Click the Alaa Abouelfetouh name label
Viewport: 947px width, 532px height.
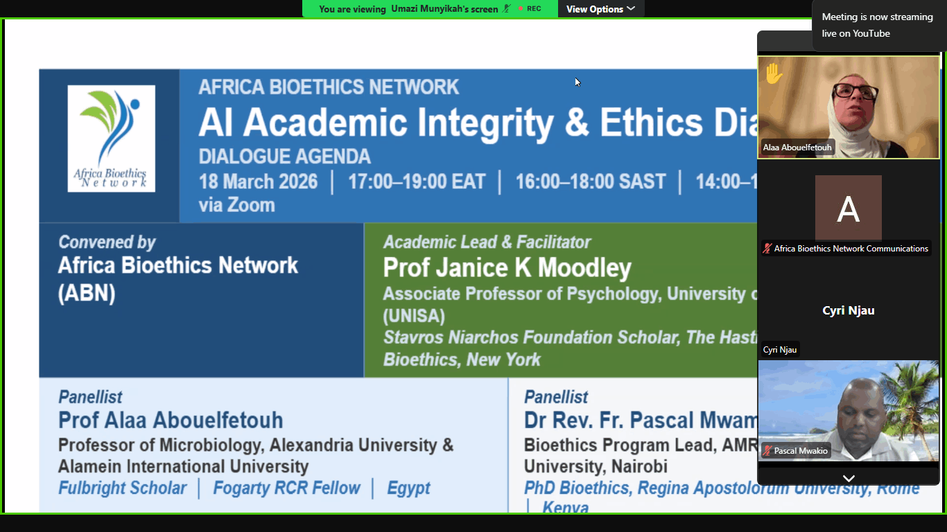(797, 148)
